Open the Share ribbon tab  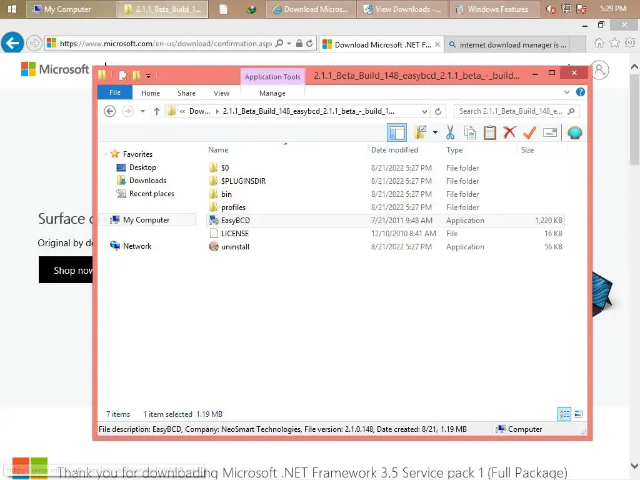(186, 93)
